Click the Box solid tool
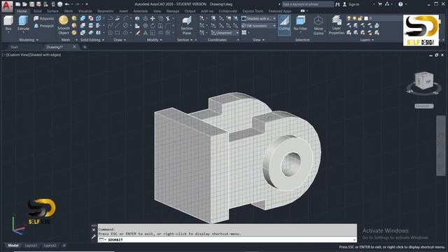 pos(8,23)
